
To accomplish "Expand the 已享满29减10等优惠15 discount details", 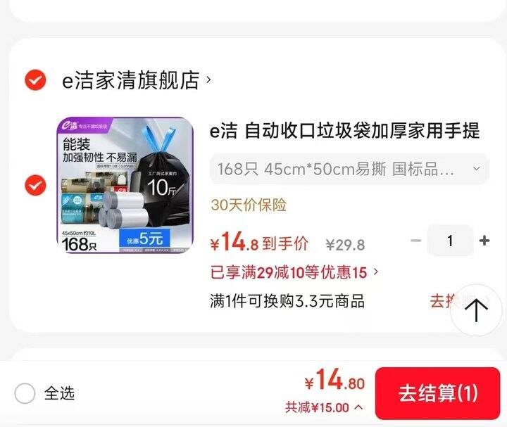I will click(294, 272).
